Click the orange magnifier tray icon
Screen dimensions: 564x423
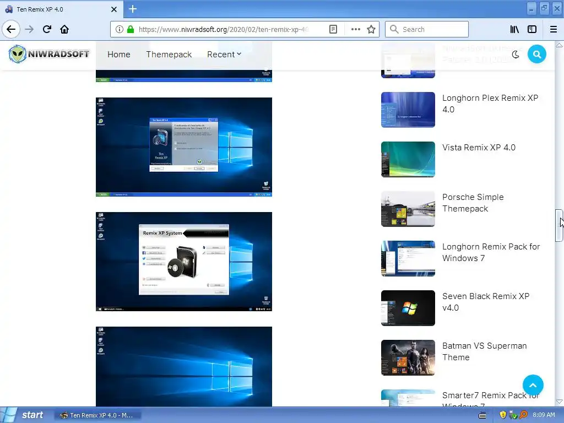coord(524,415)
